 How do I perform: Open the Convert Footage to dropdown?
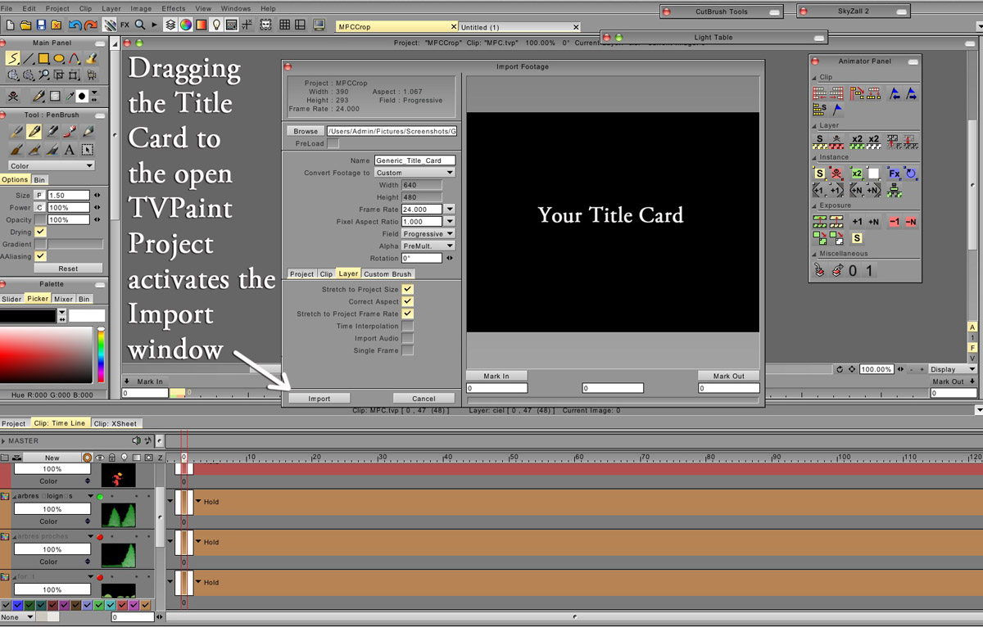414,173
